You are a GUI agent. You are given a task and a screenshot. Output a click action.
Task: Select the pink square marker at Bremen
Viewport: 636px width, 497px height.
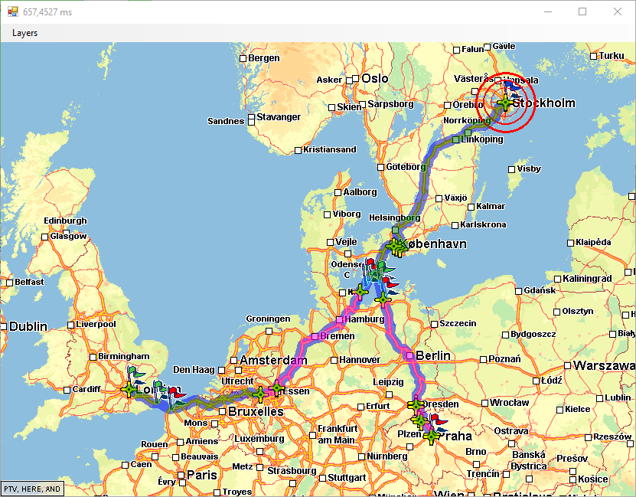315,336
